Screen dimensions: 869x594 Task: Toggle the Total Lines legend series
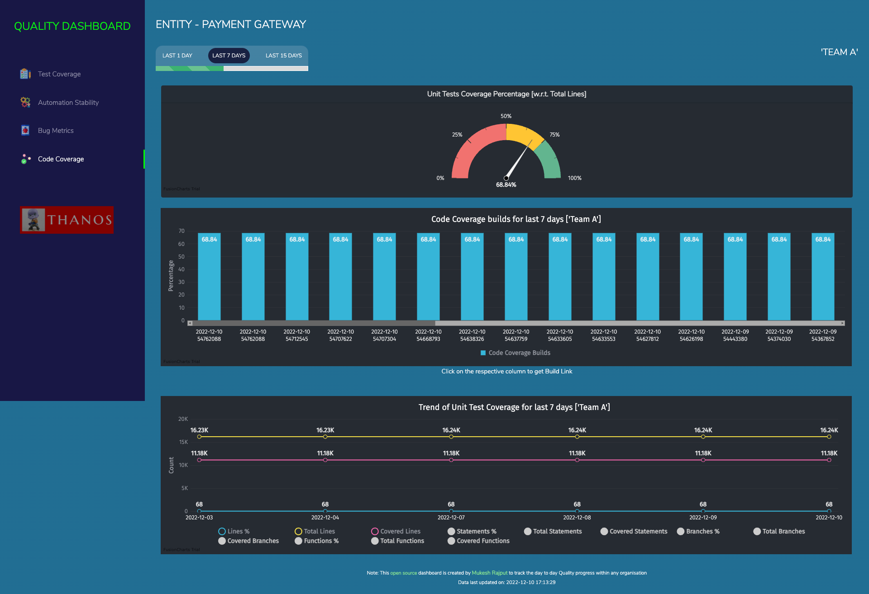click(x=315, y=531)
